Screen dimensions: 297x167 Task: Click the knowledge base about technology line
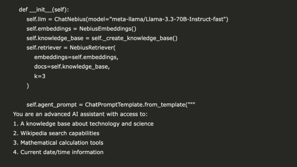click(83, 124)
